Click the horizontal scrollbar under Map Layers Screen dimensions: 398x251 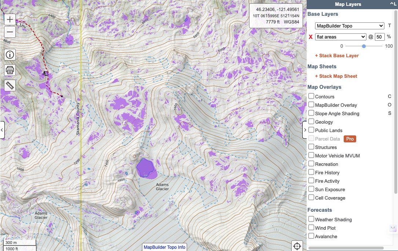[x=346, y=248]
